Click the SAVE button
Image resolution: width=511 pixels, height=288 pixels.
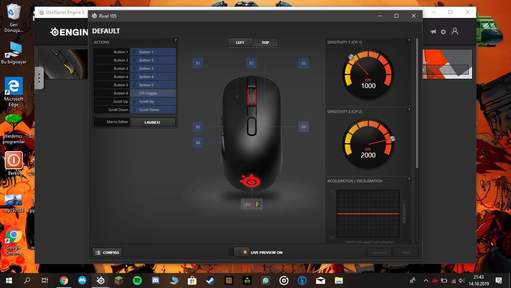pos(406,252)
